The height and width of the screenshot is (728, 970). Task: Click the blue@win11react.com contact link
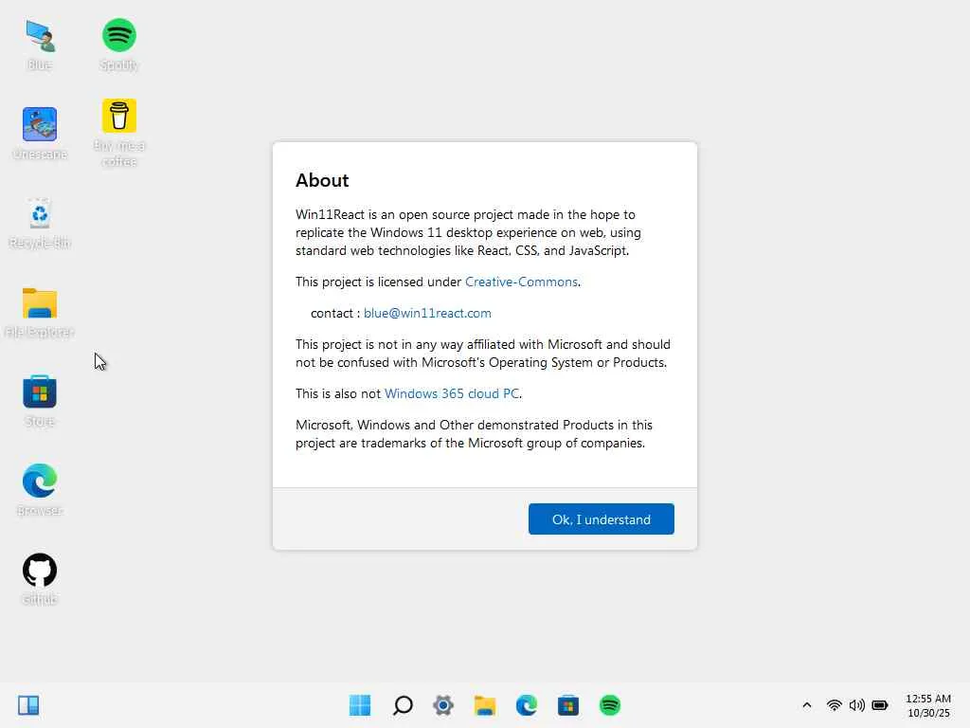point(427,313)
